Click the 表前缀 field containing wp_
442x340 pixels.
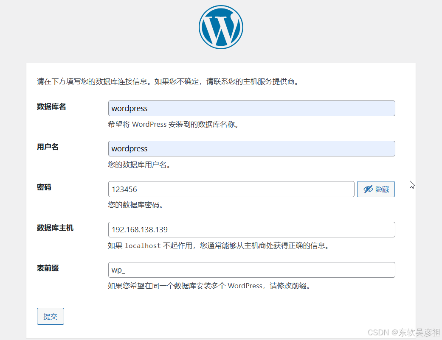click(251, 270)
